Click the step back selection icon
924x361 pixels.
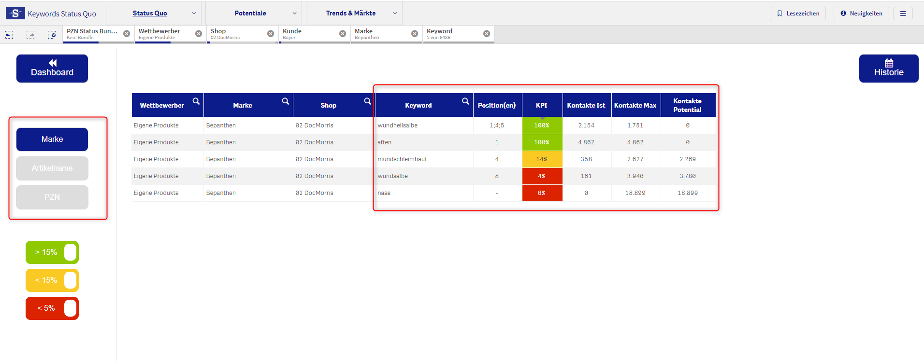click(x=9, y=35)
